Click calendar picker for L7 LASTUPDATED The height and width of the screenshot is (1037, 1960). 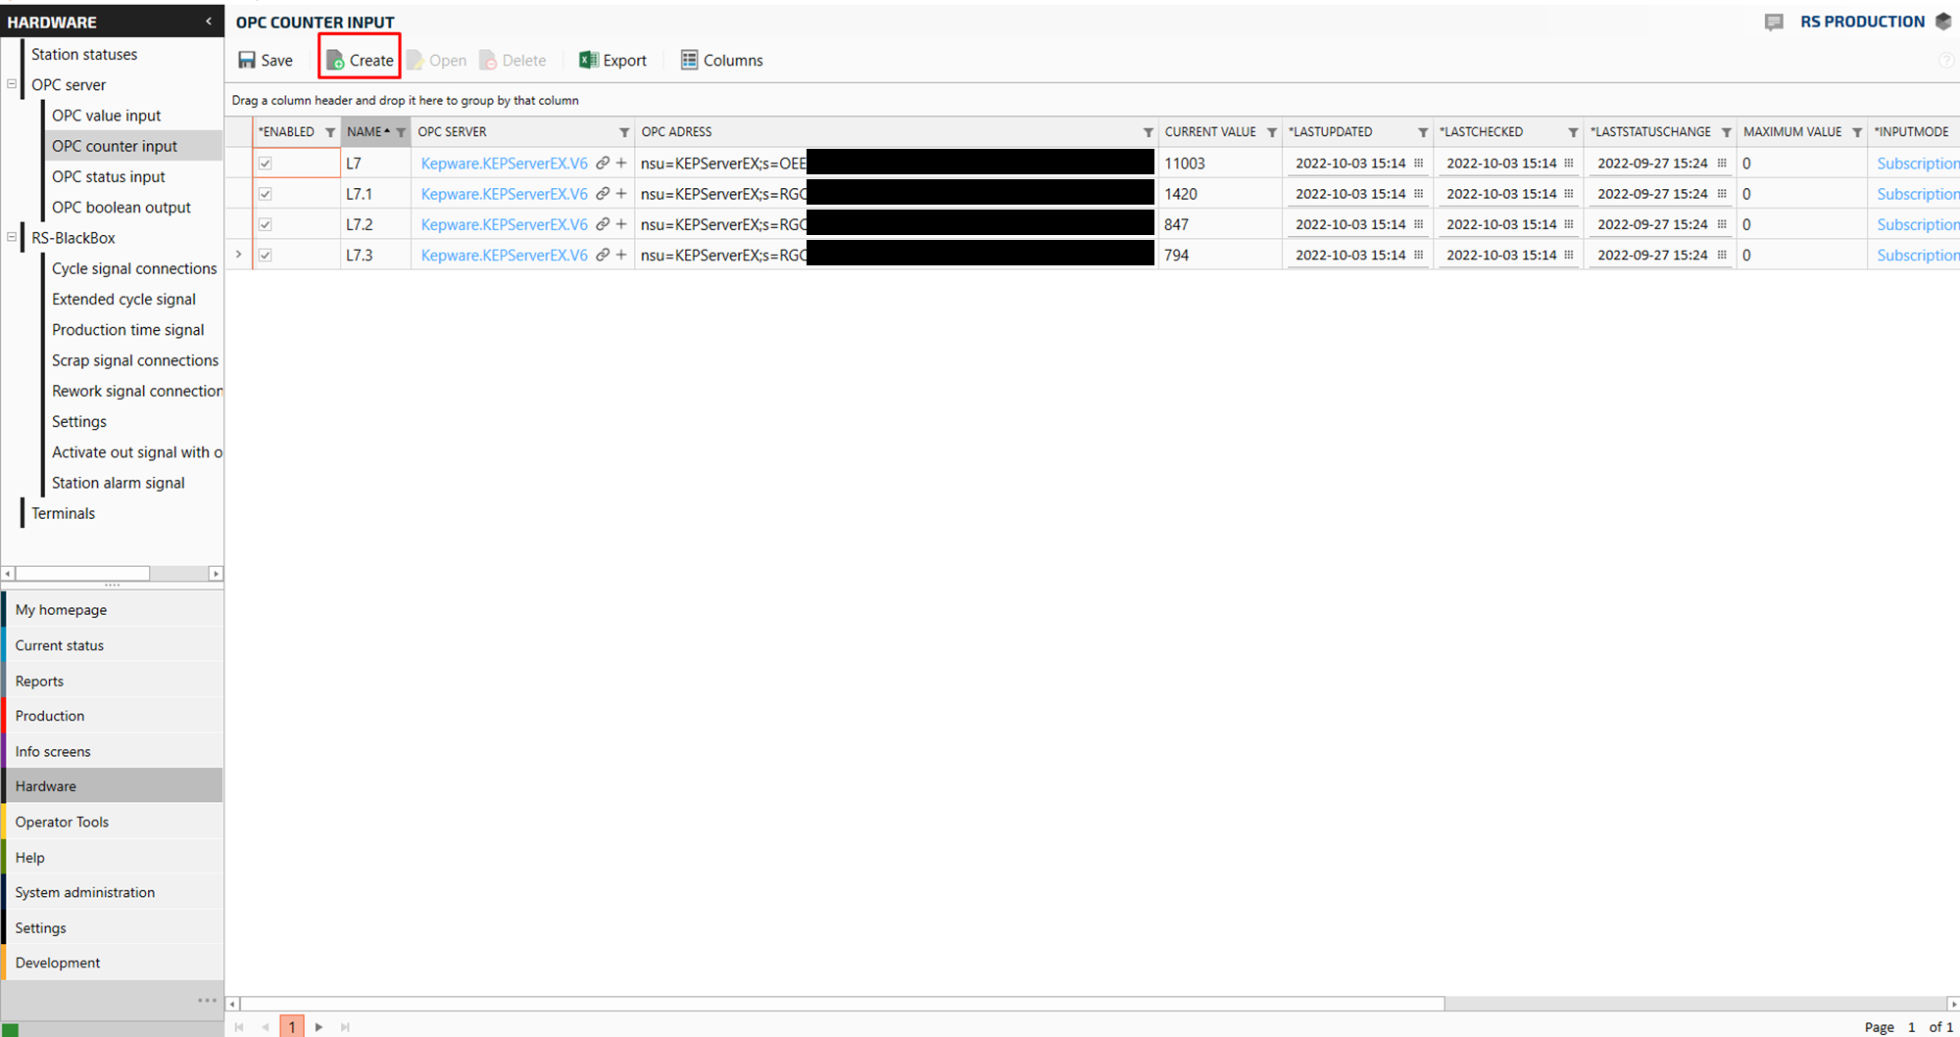point(1418,164)
